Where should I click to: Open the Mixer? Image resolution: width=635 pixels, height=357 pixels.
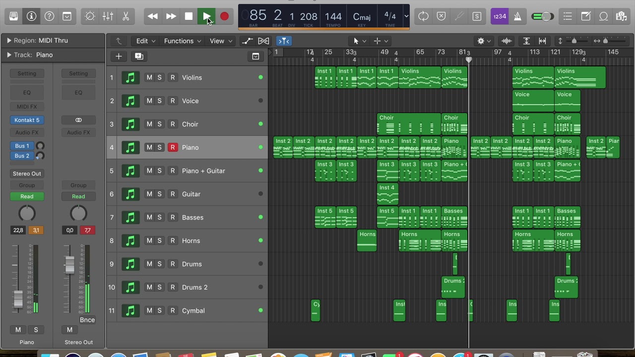(x=108, y=16)
